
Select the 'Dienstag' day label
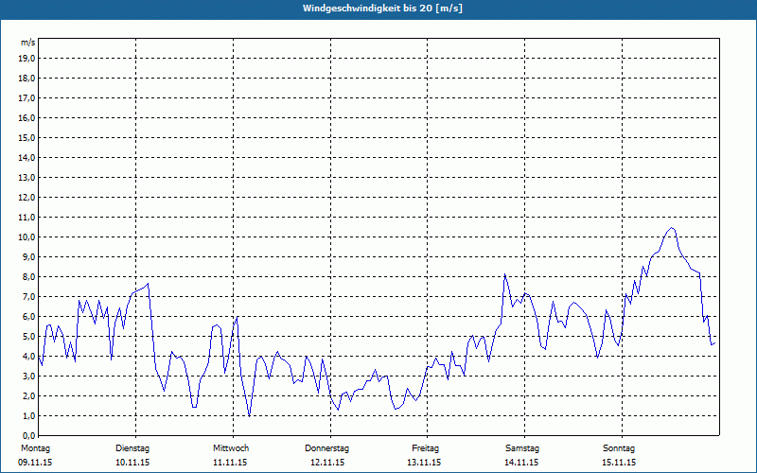(x=132, y=448)
